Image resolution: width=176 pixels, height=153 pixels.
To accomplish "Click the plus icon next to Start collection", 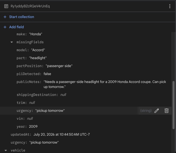I will 5,17.
